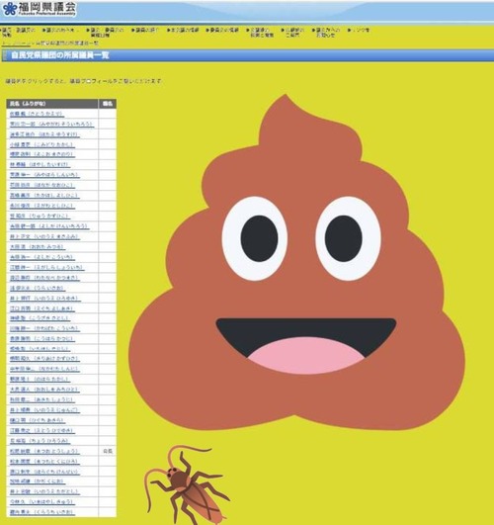Open profile link for ちゅう かずひこ
Viewport: 494px width, 525px height.
[40, 216]
